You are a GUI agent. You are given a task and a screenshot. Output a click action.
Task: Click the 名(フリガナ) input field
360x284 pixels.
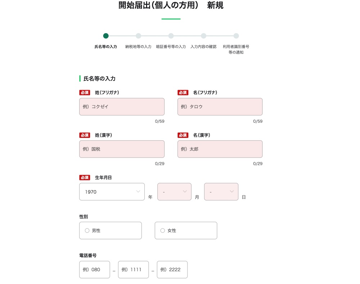pyautogui.click(x=220, y=107)
